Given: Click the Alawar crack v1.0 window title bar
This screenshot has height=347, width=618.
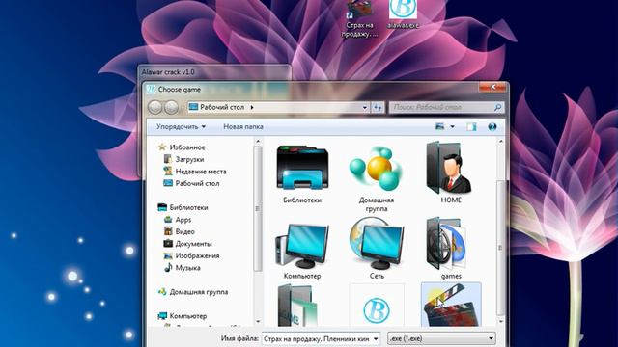Looking at the screenshot, I should click(214, 72).
